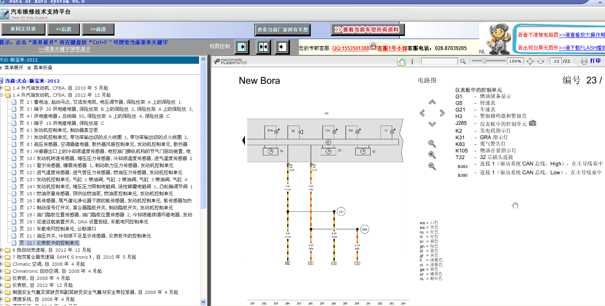Click the camera icon next to J285
This screenshot has width=605, height=306.
[x=533, y=123]
